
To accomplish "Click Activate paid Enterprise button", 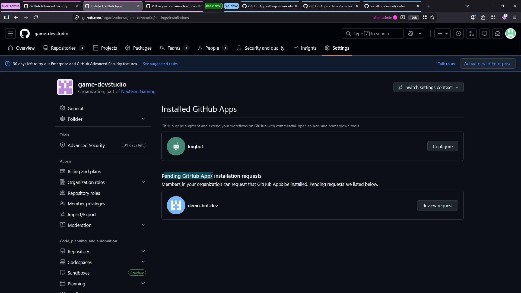I will click(488, 64).
